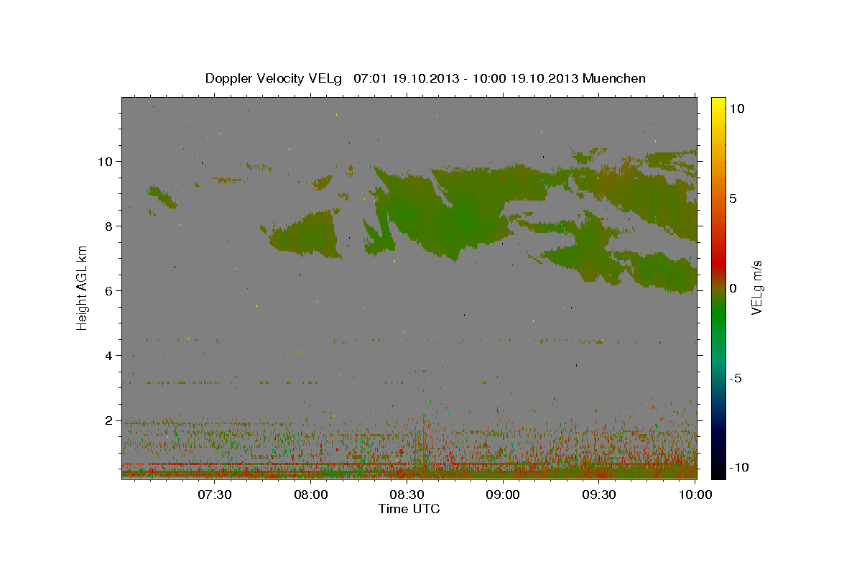The height and width of the screenshot is (575, 862).
Task: Click the 09:30 time tick label
Action: pyautogui.click(x=598, y=494)
